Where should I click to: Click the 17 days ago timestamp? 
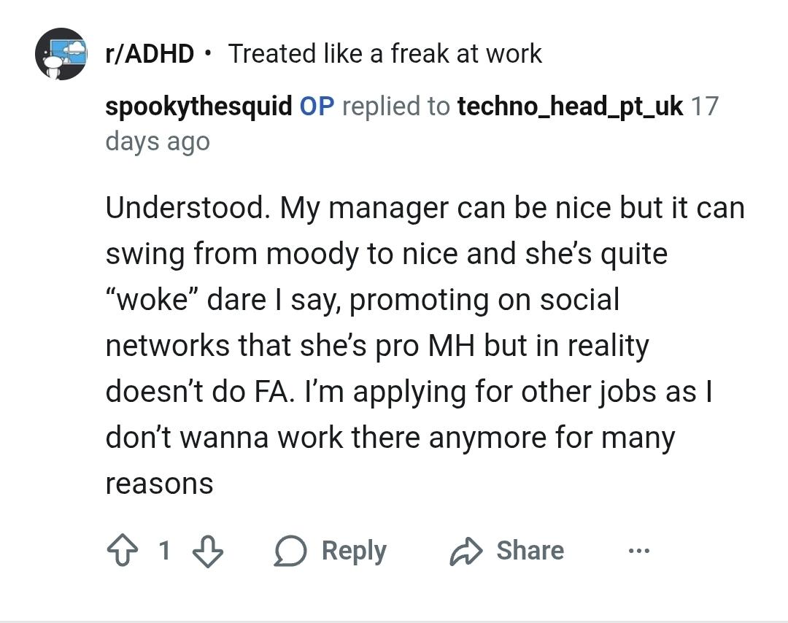click(x=157, y=141)
